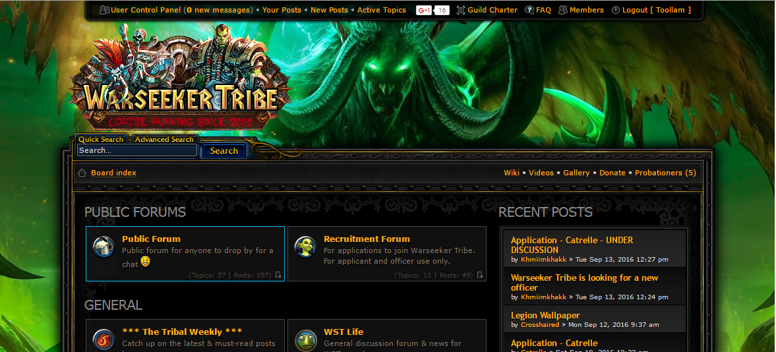Open the Gallery link
Image resolution: width=776 pixels, height=352 pixels.
point(576,173)
